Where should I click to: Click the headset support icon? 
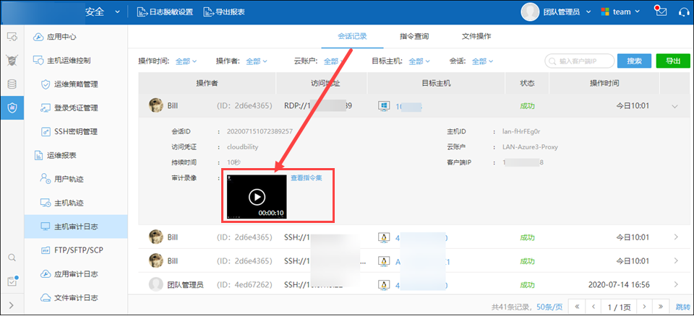tap(684, 12)
